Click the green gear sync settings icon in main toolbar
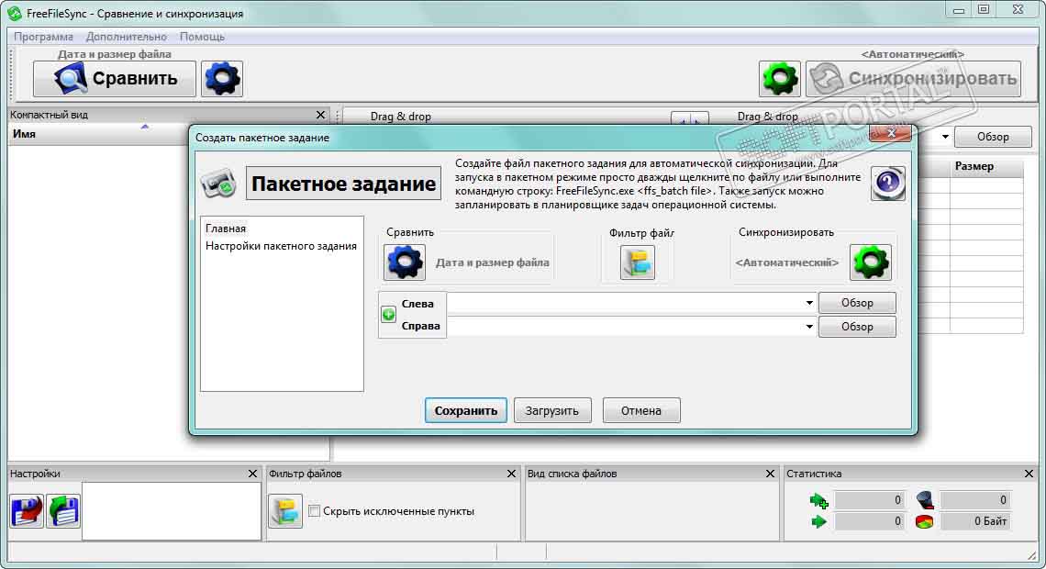Viewport: 1046px width, 569px height. (779, 79)
